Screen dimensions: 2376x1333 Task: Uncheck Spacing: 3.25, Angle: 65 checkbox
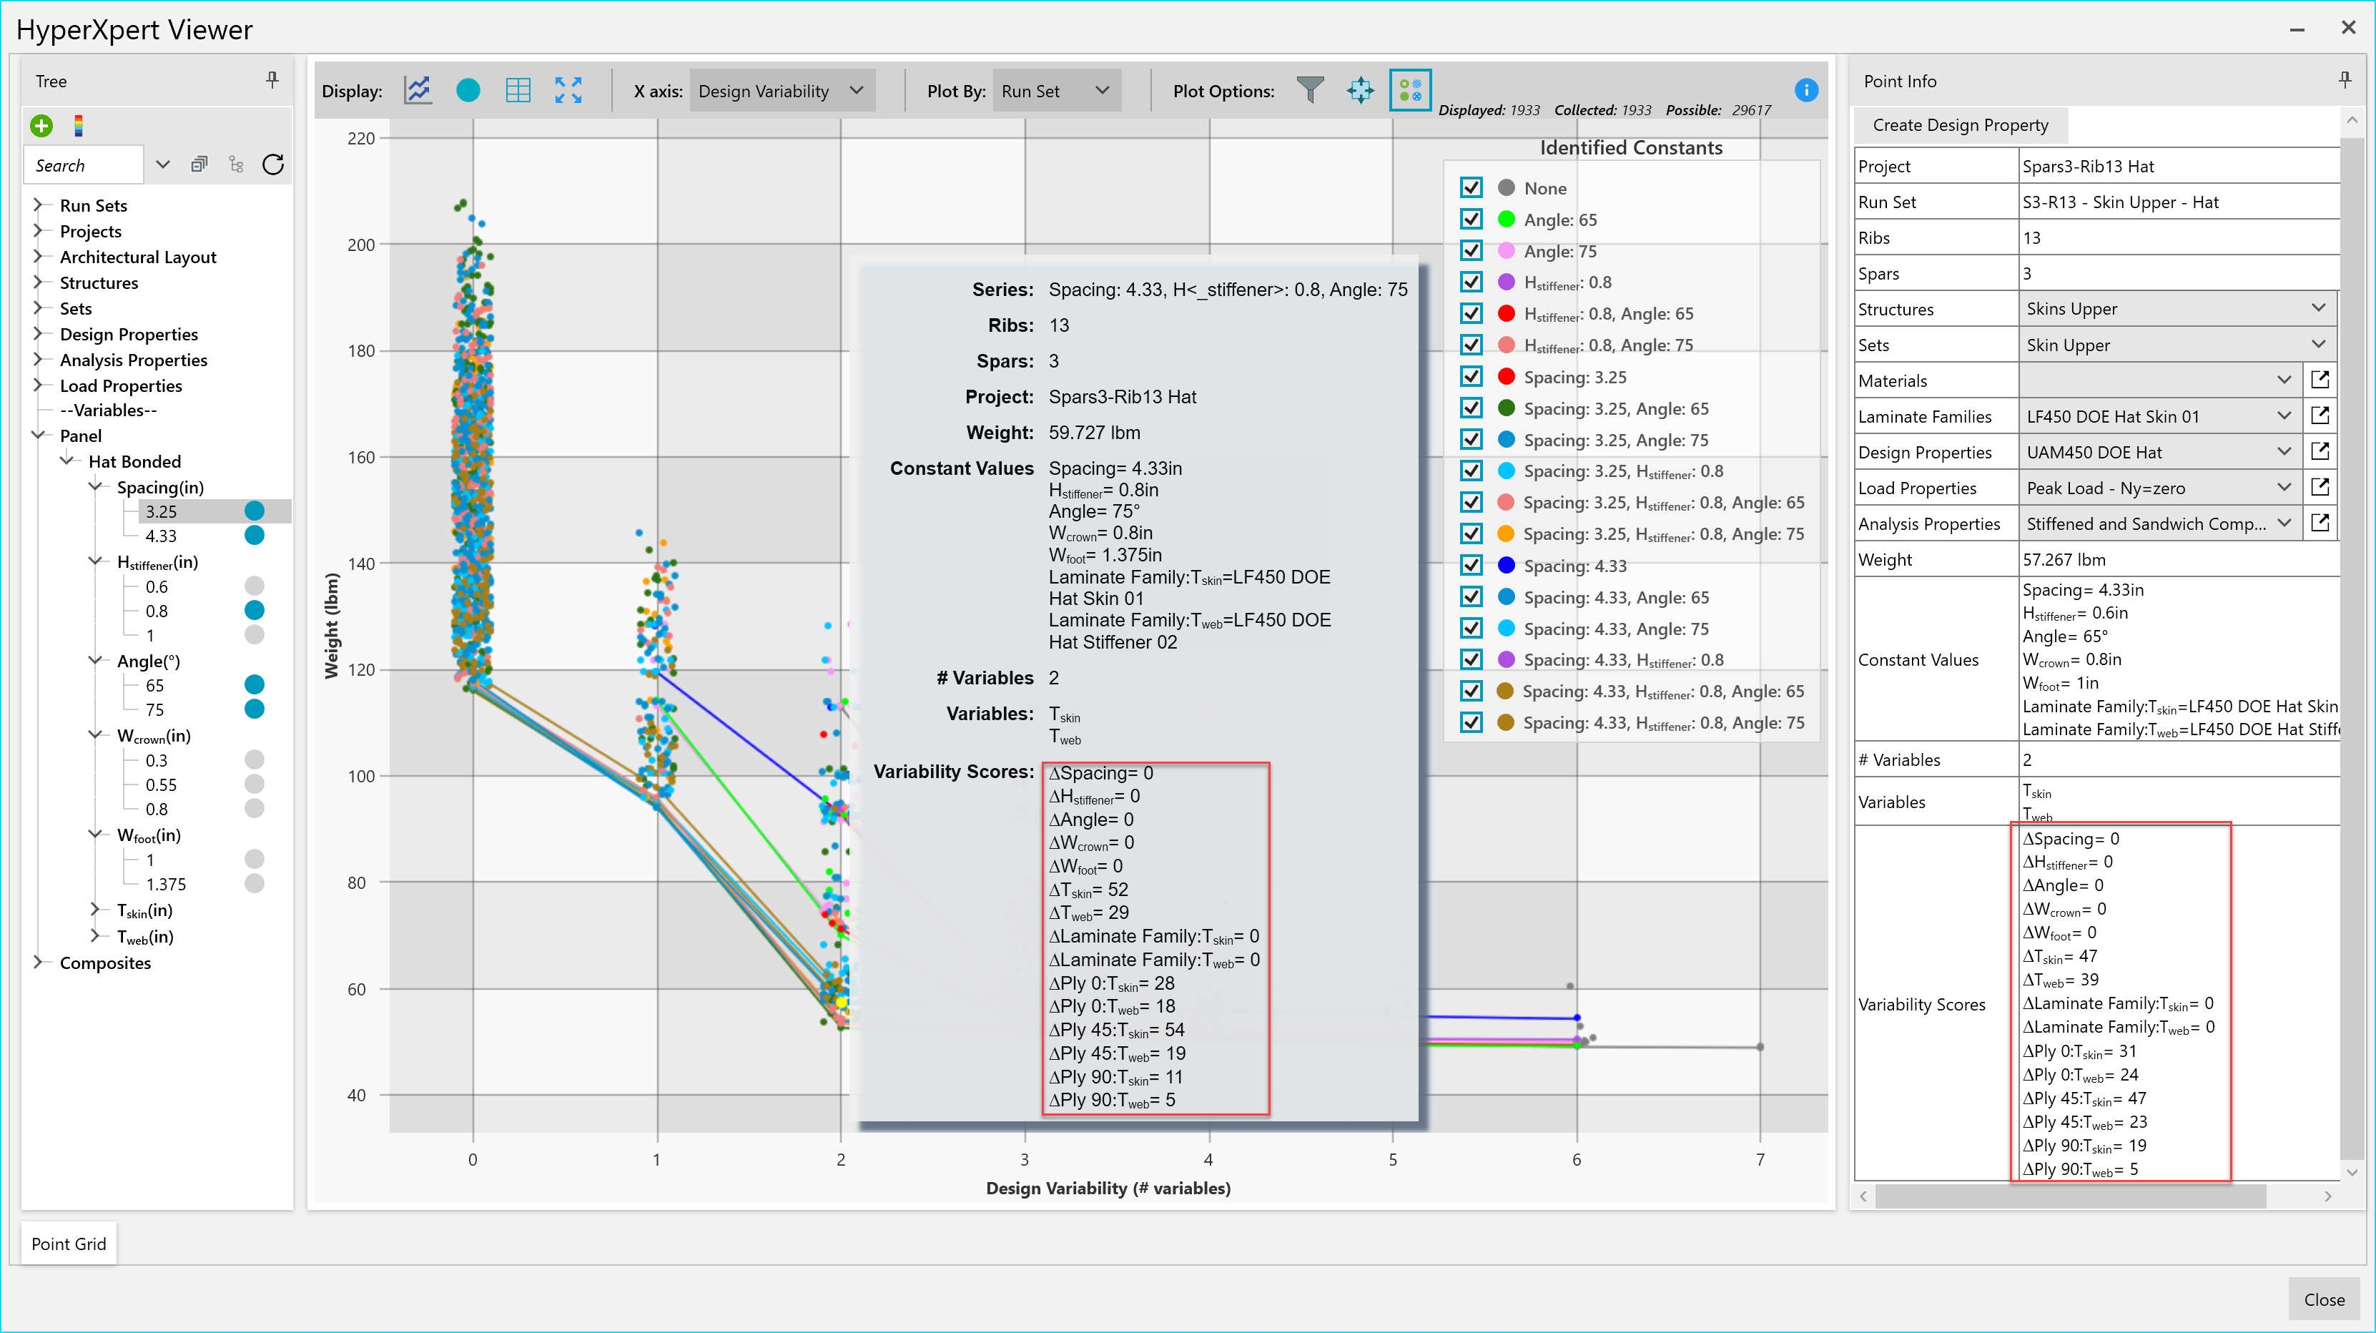1472,408
